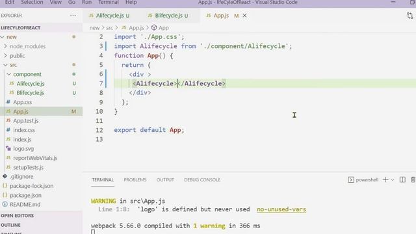Click the hash icon beside index.css
416x234 pixels.
point(8,130)
